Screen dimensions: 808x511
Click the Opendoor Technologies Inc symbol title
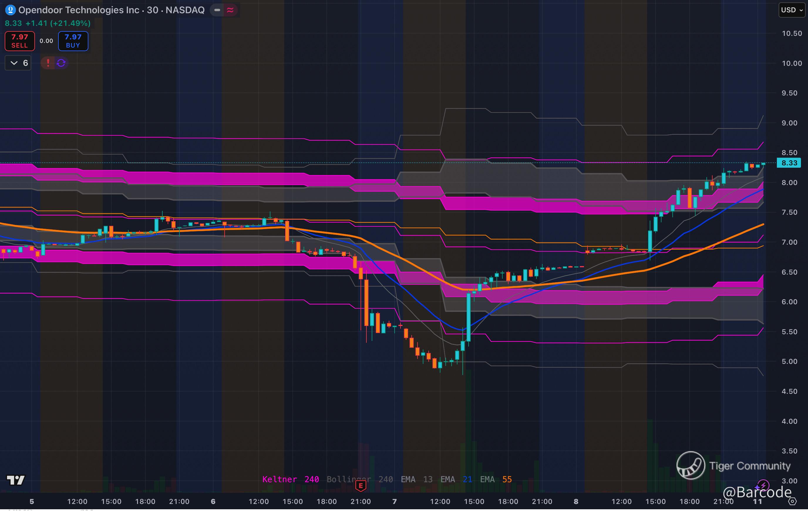[78, 10]
